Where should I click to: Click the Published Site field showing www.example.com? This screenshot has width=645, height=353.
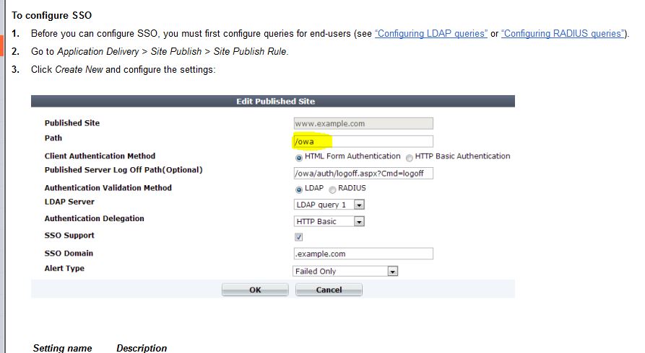click(x=363, y=123)
